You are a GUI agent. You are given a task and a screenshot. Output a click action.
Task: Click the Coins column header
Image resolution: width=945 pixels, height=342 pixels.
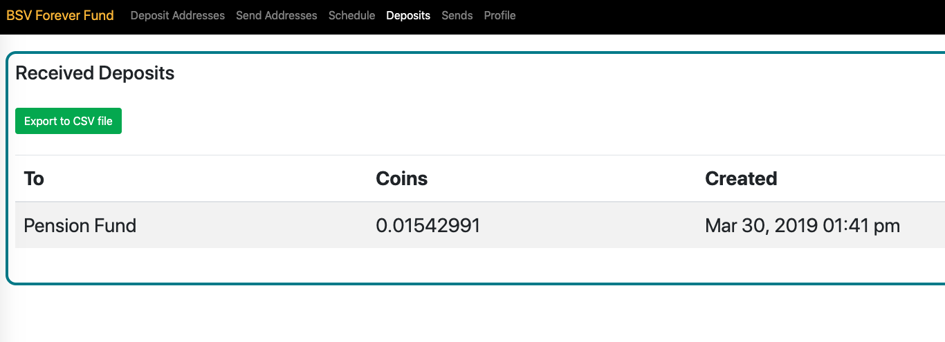(401, 179)
